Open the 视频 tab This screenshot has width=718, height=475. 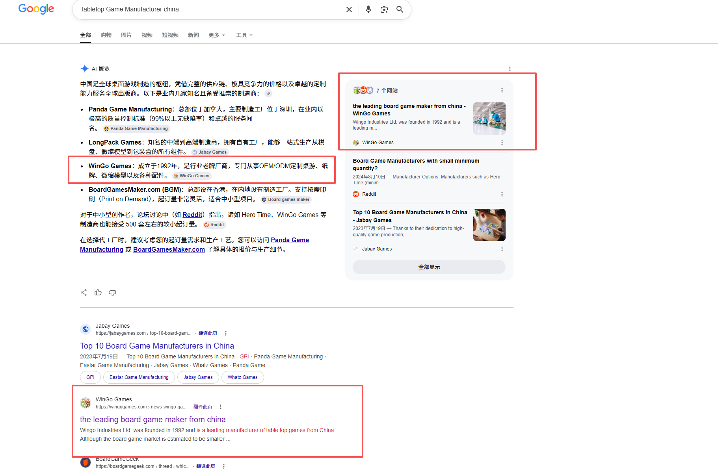147,35
